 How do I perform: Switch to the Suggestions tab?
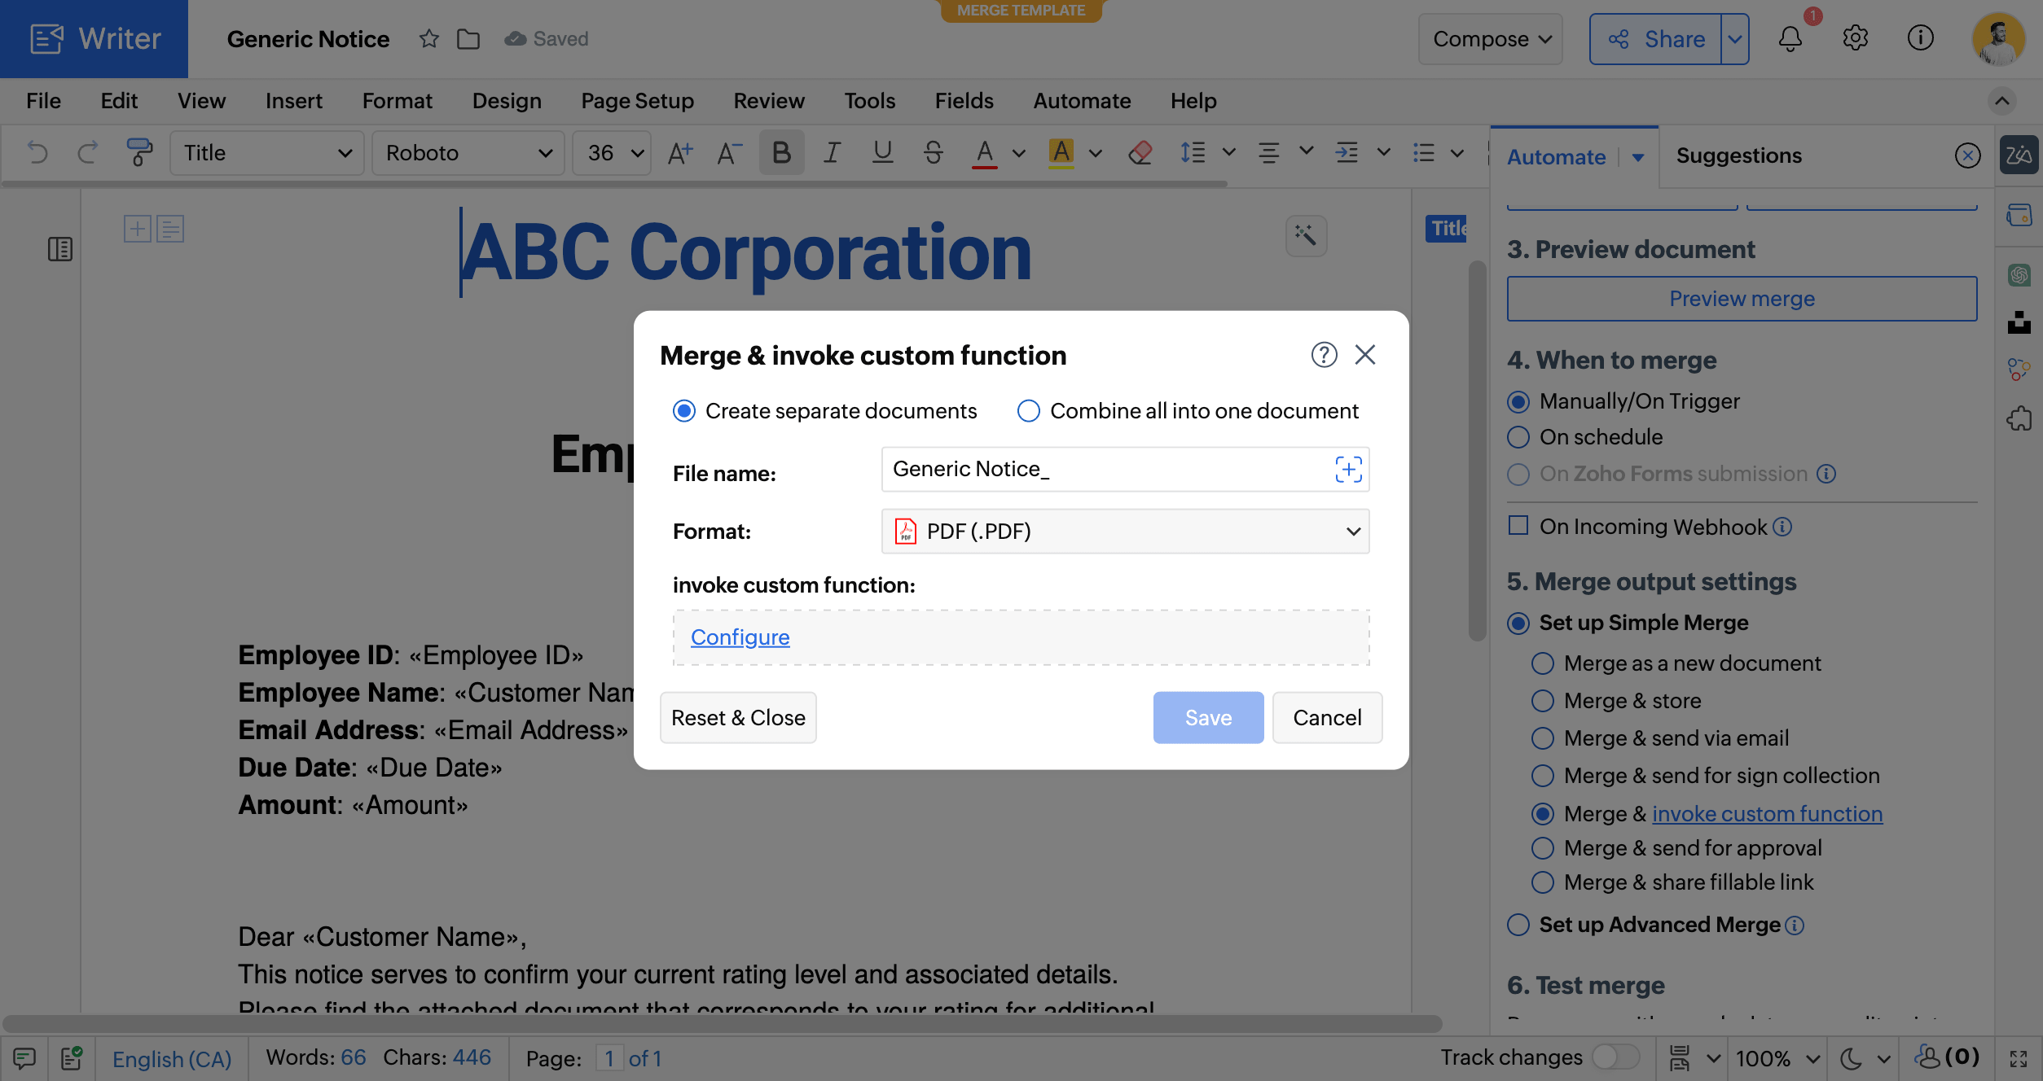point(1739,155)
